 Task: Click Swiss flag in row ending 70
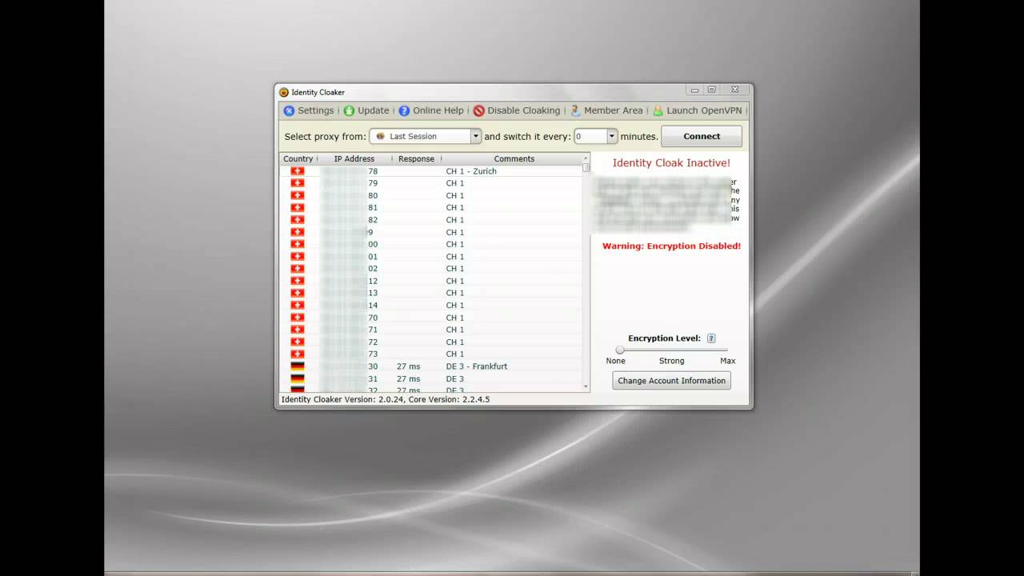pos(297,318)
